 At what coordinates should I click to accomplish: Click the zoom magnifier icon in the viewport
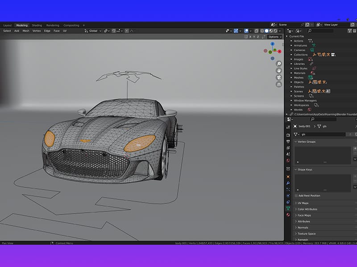278,63
